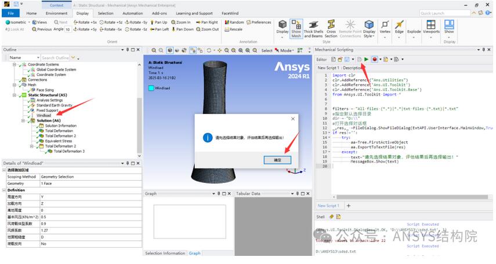Viewport: 496px width, 264px height.
Task: Toggle Show Mesh in the Display ribbon
Action: click(x=296, y=28)
